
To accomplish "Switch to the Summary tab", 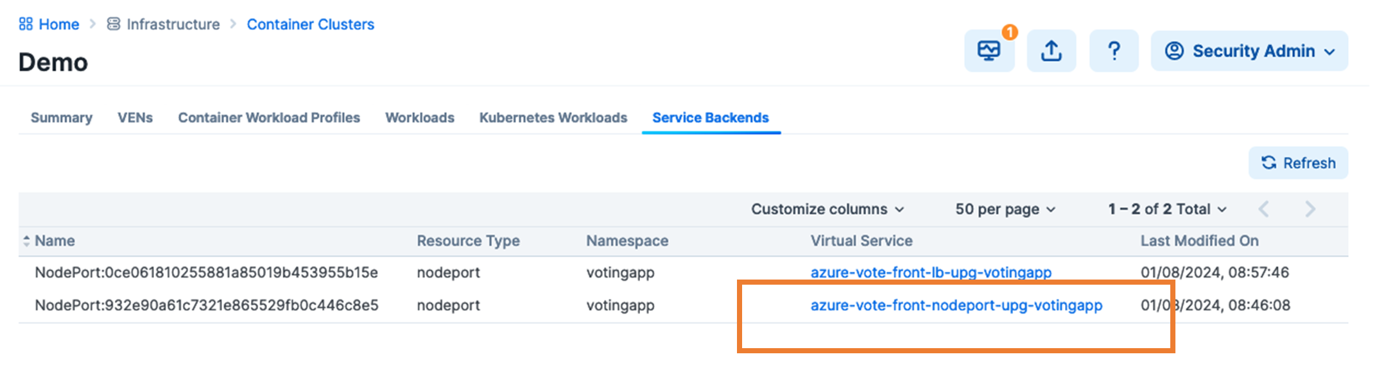I will (62, 118).
